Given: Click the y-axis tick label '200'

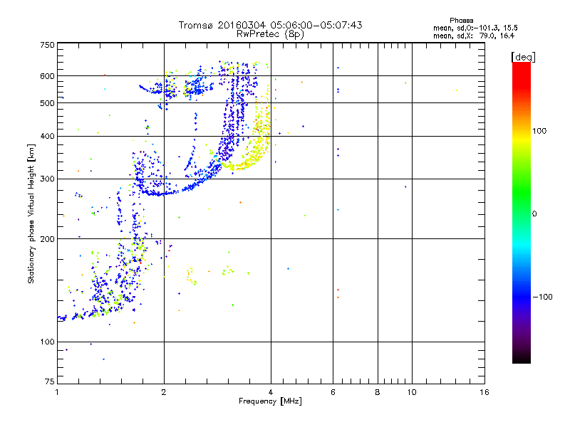Looking at the screenshot, I should click(x=47, y=239).
